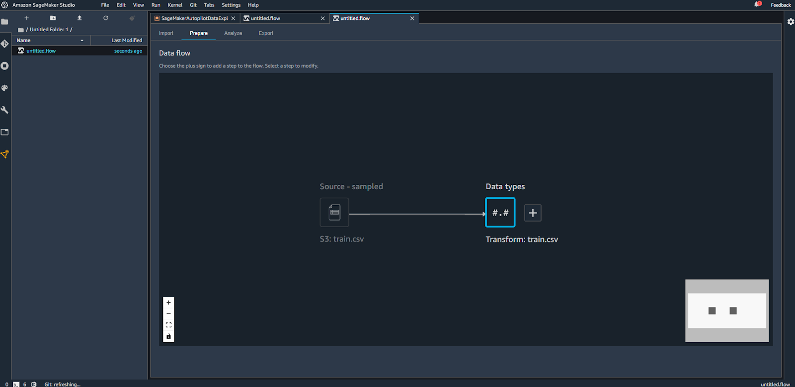Click the upload files icon

click(79, 18)
